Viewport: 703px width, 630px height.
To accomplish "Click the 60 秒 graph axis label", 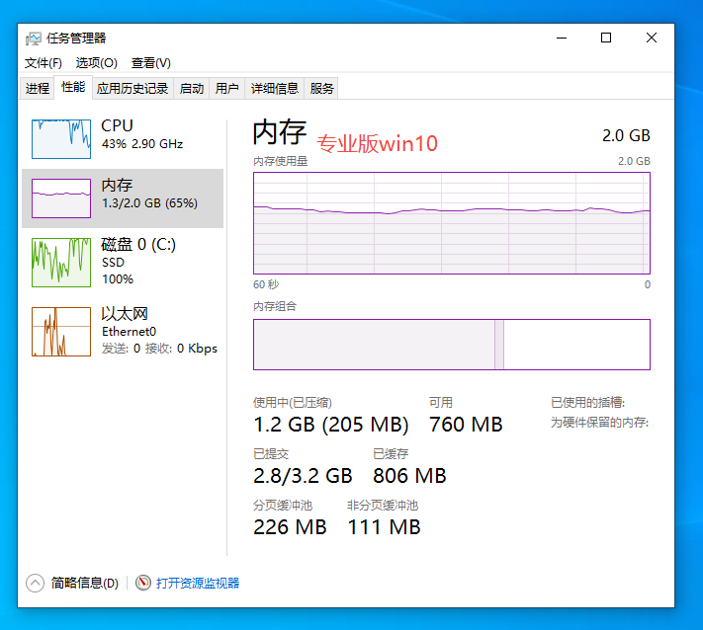I will pos(266,284).
